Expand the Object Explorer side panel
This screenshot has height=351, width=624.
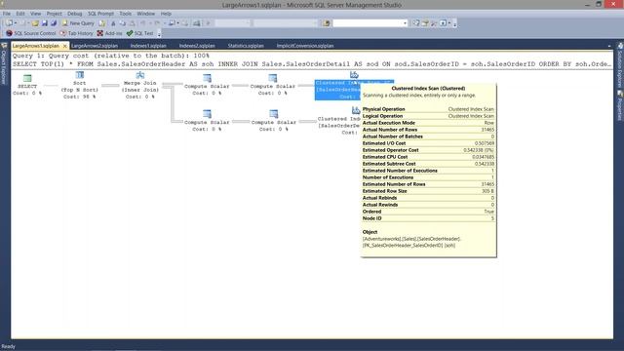pyautogui.click(x=4, y=66)
